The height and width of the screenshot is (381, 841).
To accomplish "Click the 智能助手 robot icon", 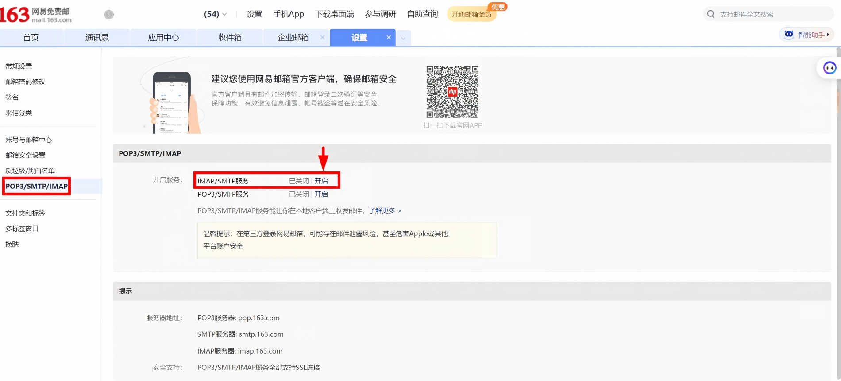I will [x=789, y=34].
